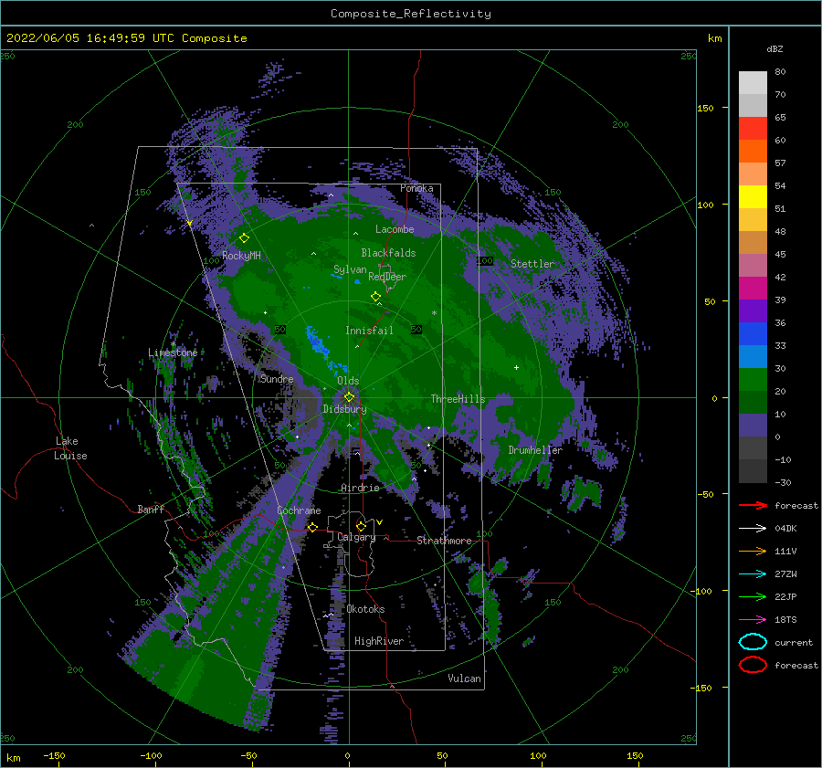Viewport: 822px width, 768px height.
Task: Select the 65 dBZ red color swatch
Action: [753, 129]
